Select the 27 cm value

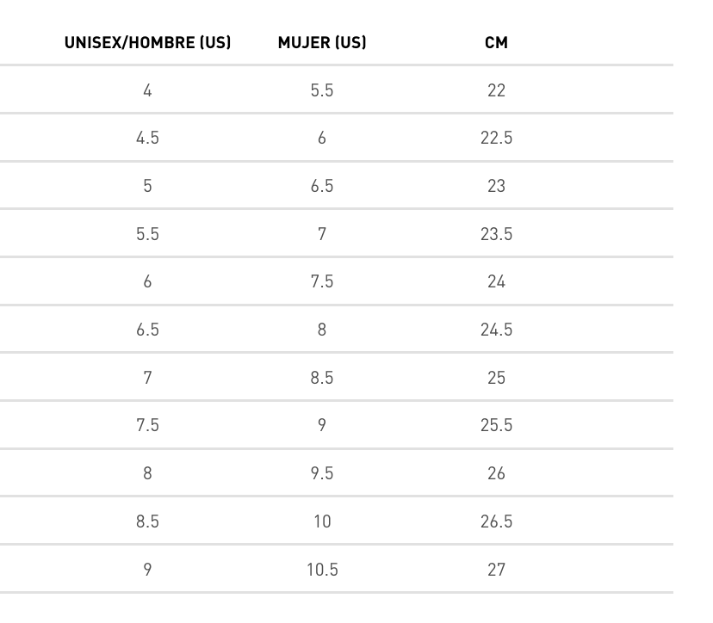496,569
